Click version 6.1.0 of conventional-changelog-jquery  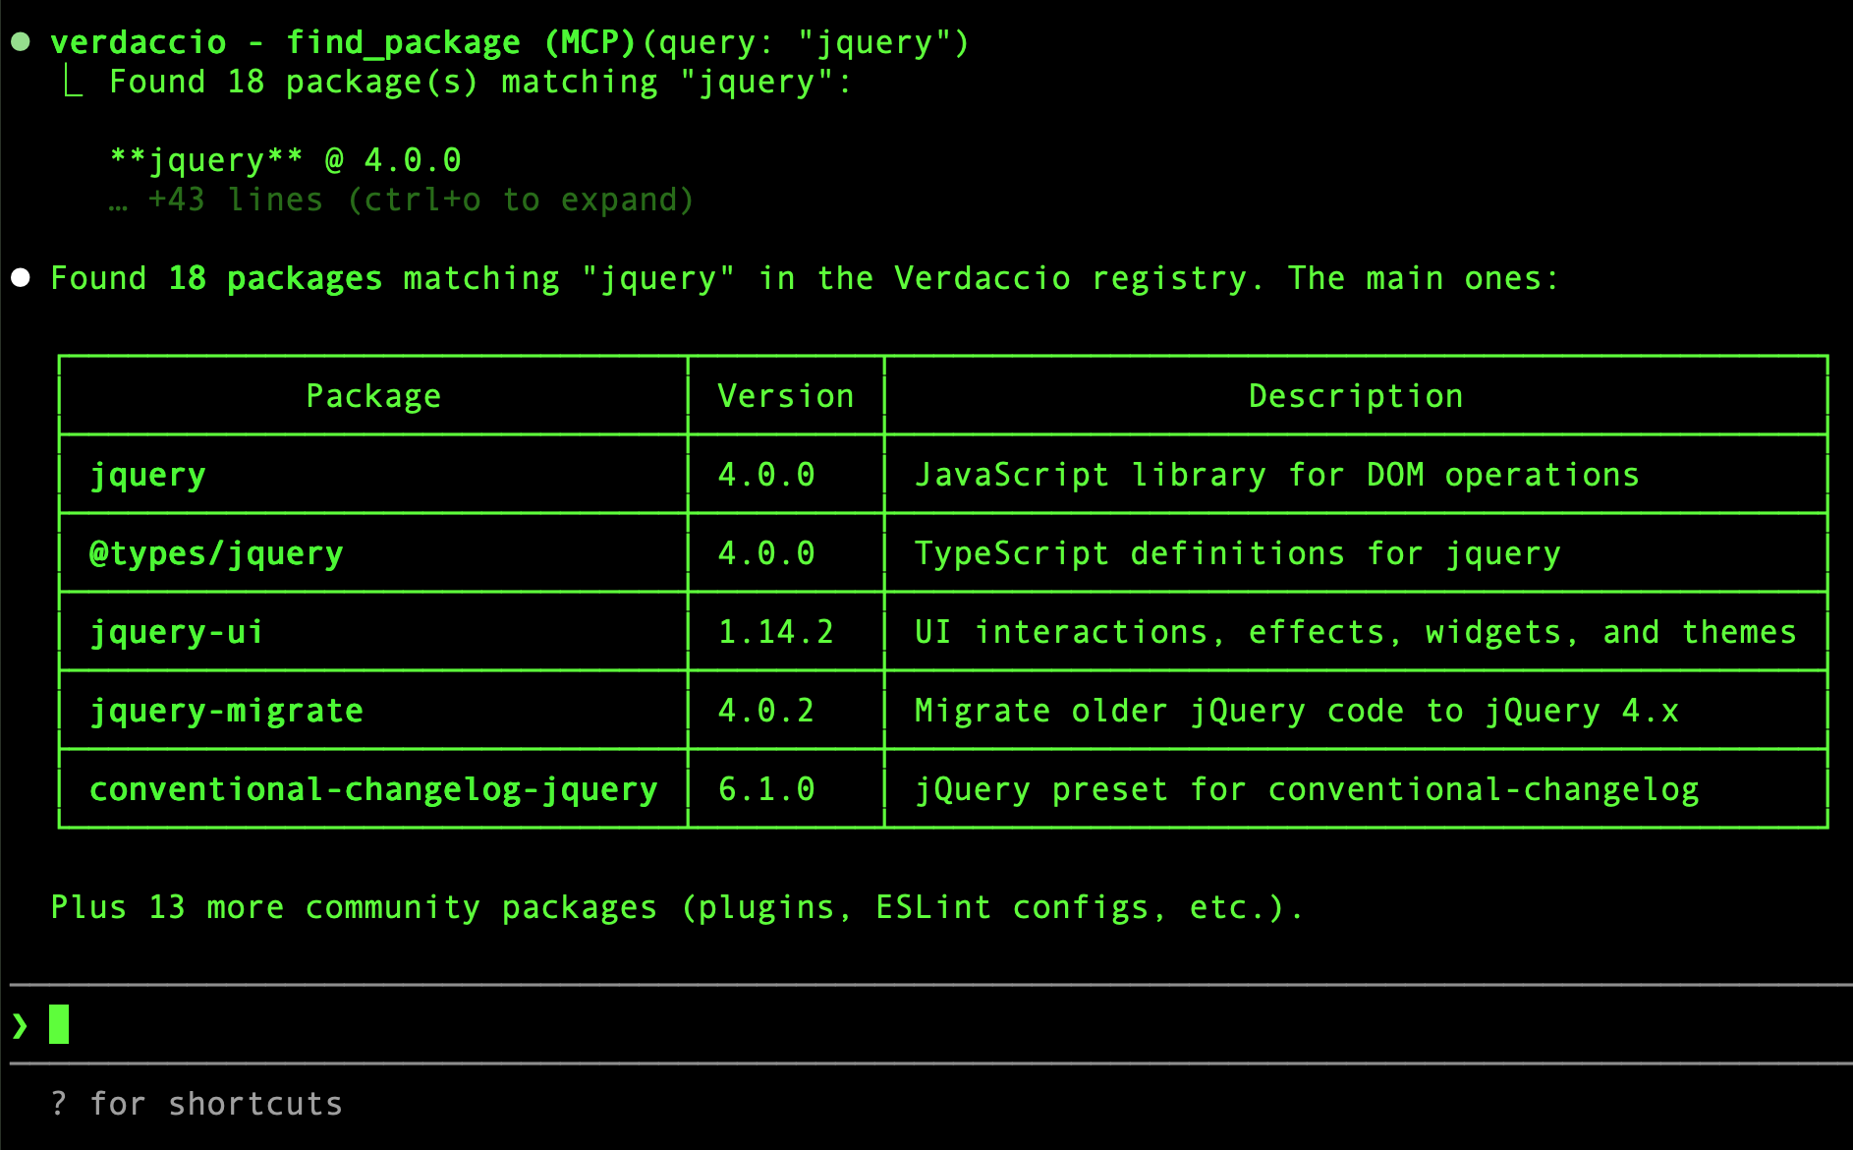tap(766, 789)
